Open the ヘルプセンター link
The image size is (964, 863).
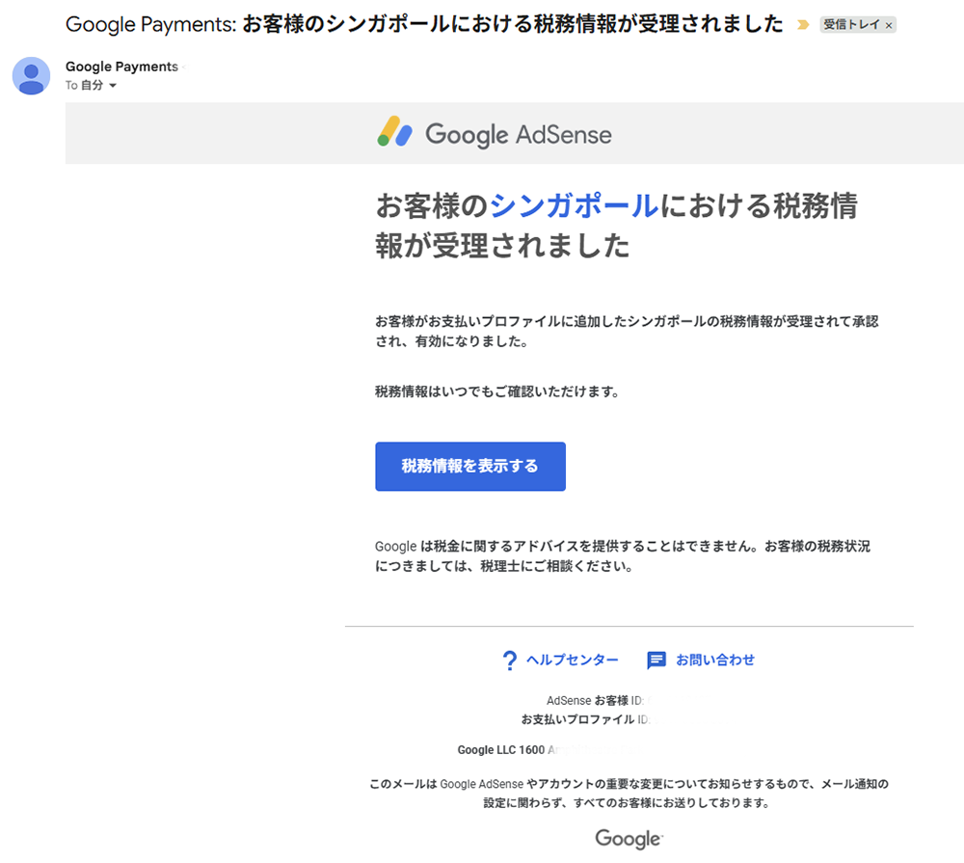572,660
